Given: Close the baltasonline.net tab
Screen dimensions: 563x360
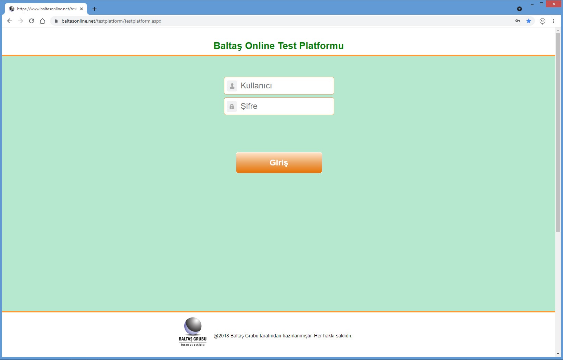Looking at the screenshot, I should click(x=82, y=9).
